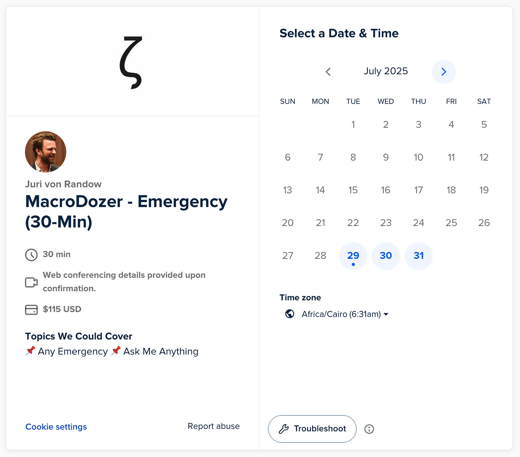
Task: Click the 'Select a Date & Time' heading
Action: tap(339, 33)
